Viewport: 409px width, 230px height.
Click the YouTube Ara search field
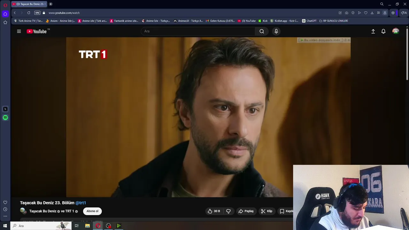[198, 31]
